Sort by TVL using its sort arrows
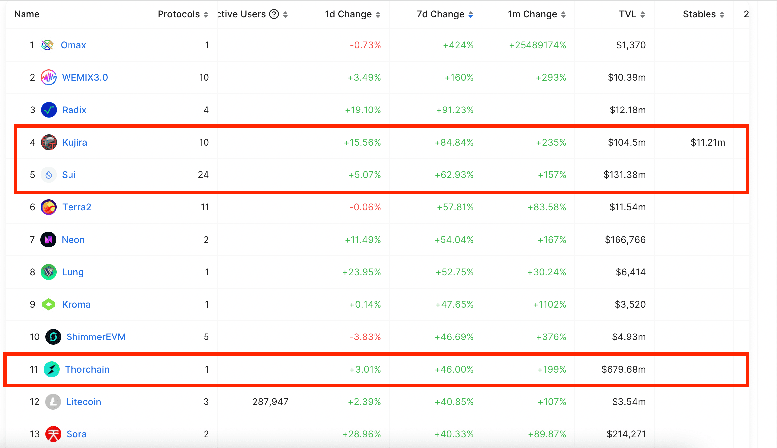This screenshot has height=448, width=777. click(x=643, y=15)
